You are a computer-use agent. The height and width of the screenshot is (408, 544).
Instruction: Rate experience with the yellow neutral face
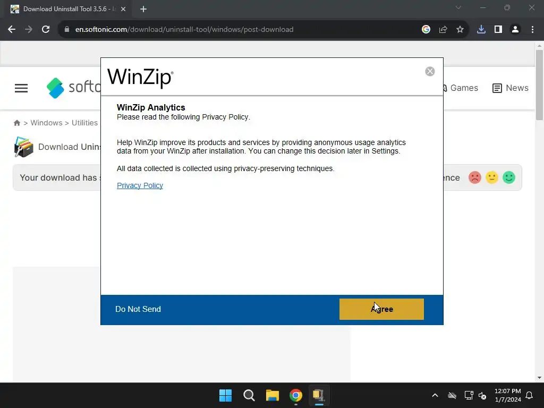click(492, 177)
